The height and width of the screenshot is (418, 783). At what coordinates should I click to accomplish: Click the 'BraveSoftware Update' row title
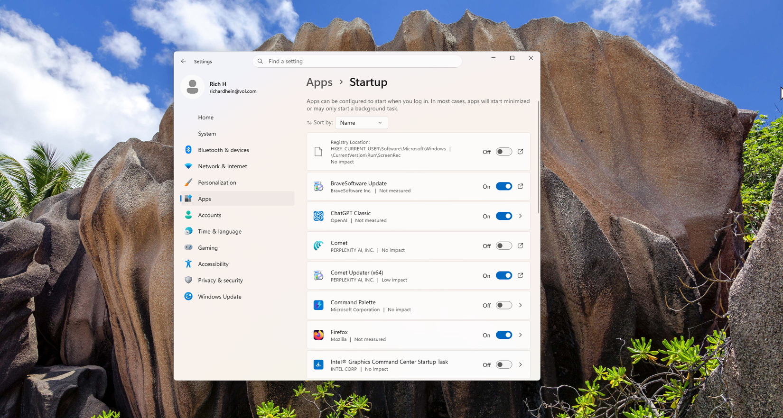(x=359, y=183)
